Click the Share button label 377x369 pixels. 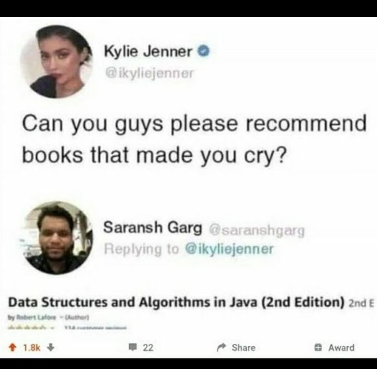[x=243, y=348]
